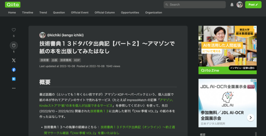Open Organization nav item
Image resolution: width=266 pixels, height=136 pixels.
click(x=154, y=13)
